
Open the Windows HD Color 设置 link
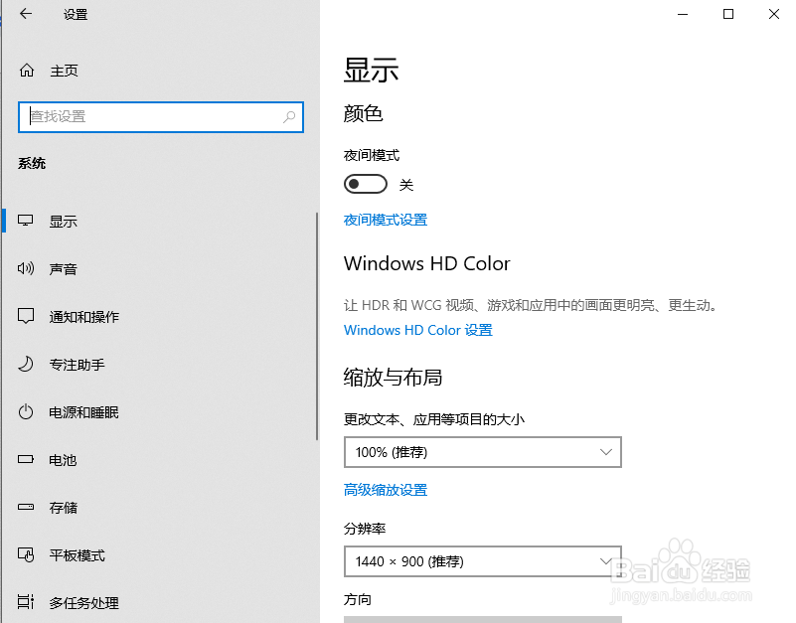pyautogui.click(x=417, y=330)
